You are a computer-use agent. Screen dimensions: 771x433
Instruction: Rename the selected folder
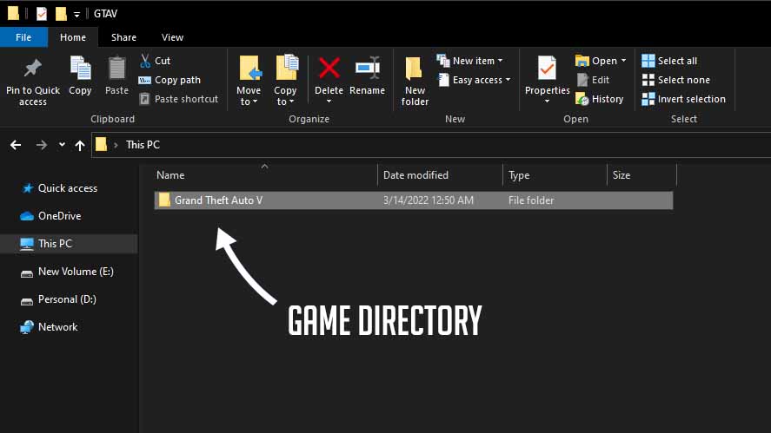click(368, 76)
